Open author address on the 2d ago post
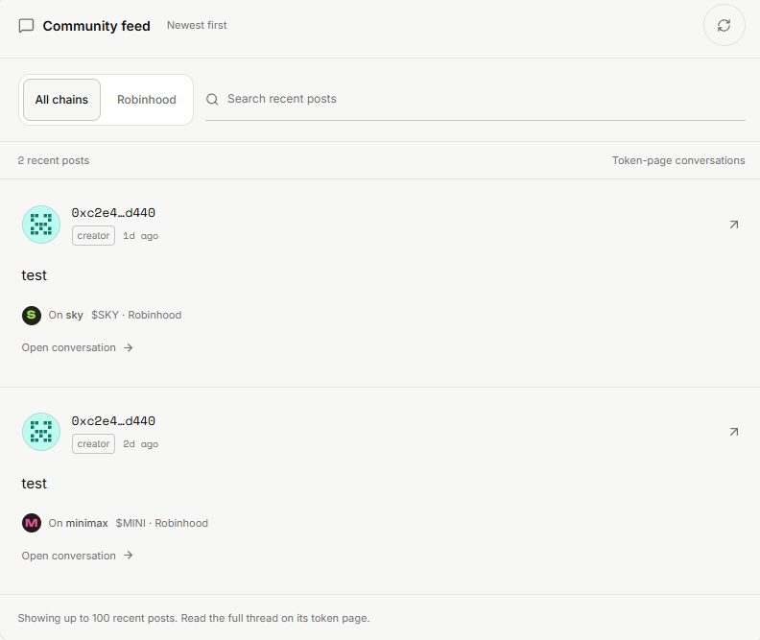Viewport: 760px width, 640px height. 113,421
